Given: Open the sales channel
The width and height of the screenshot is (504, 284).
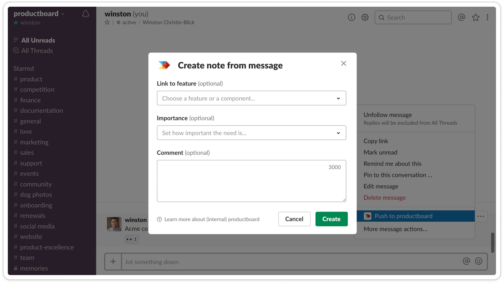Looking at the screenshot, I should 24,152.
